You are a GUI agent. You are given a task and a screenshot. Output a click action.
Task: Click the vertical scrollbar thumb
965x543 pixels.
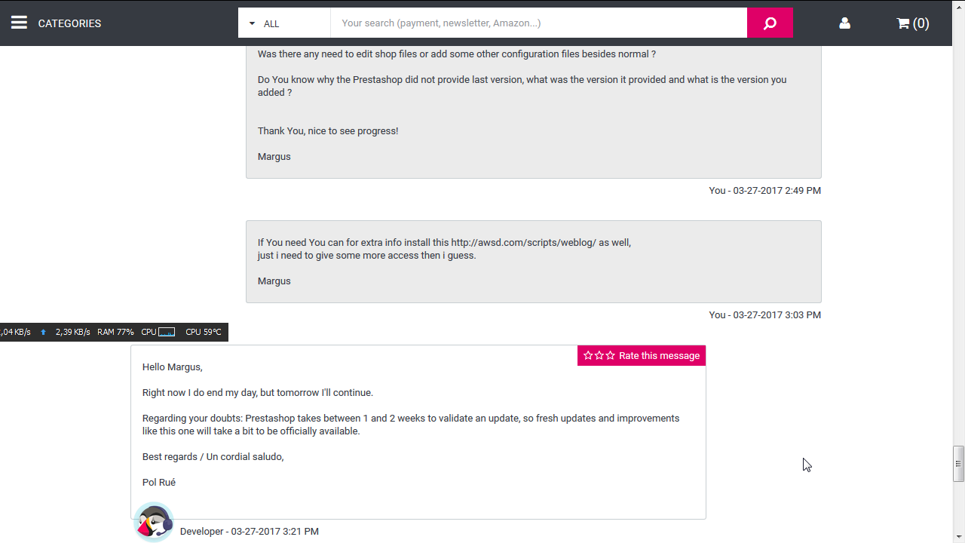(x=958, y=463)
